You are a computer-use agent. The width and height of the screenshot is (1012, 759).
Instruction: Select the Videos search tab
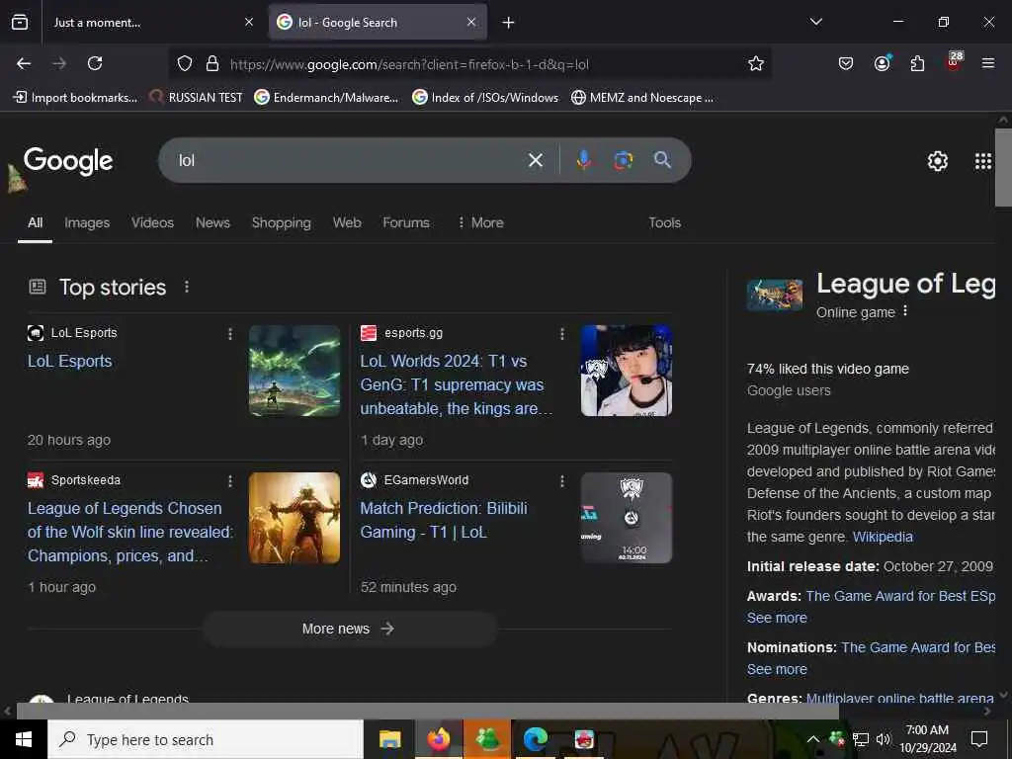click(152, 222)
